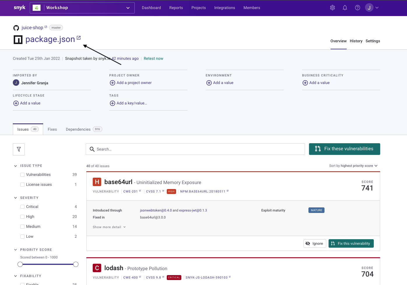Viewport: 407px width, 285px height.
Task: Click the HIGH severity tag on base64url
Action: [171, 192]
